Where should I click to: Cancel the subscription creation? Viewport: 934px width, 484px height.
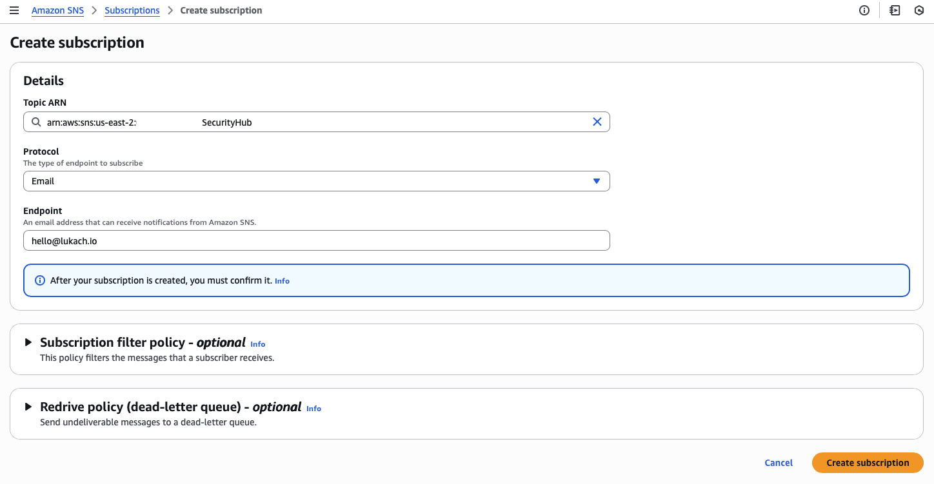click(x=779, y=463)
